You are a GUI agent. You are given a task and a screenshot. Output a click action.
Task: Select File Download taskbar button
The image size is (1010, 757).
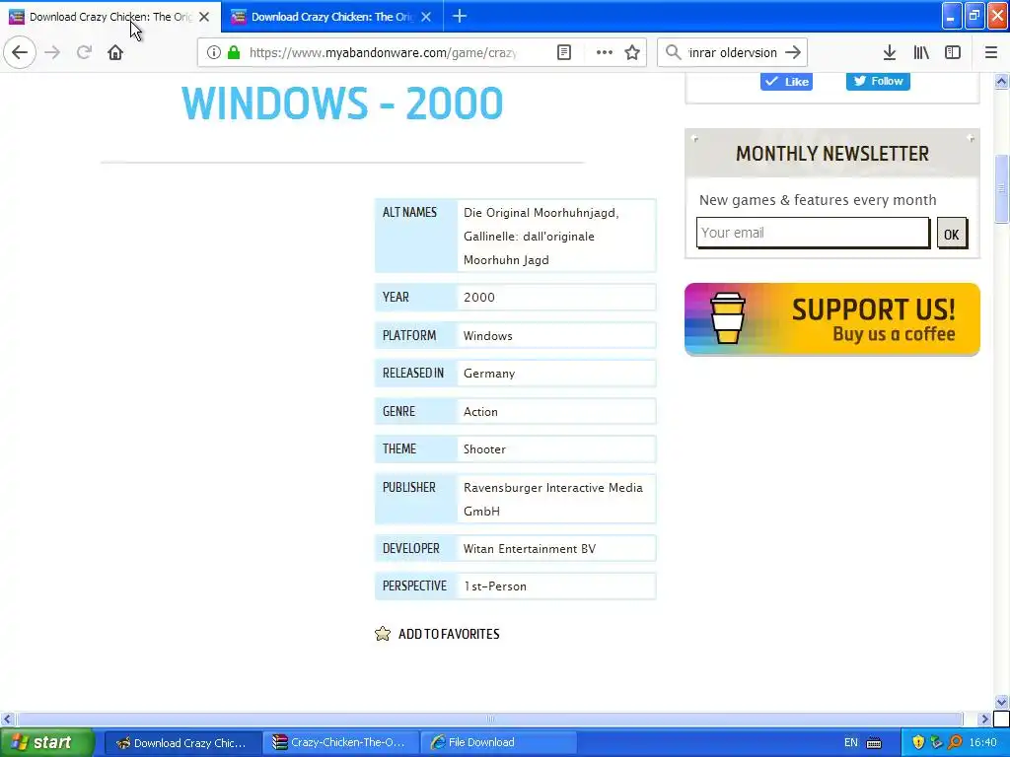tap(499, 743)
